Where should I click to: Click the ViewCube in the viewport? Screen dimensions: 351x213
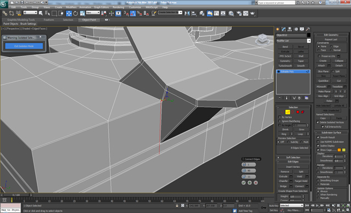(x=262, y=39)
